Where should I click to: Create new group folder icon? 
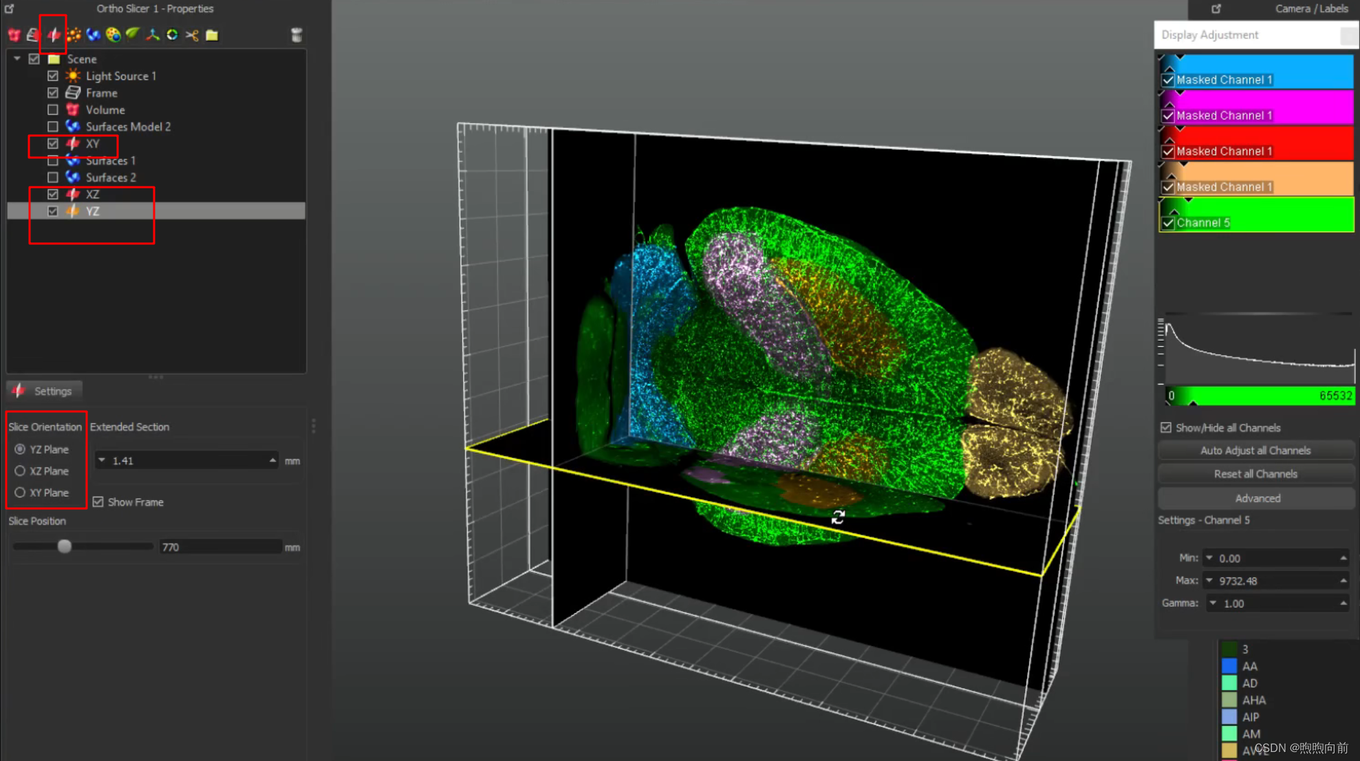(x=212, y=34)
